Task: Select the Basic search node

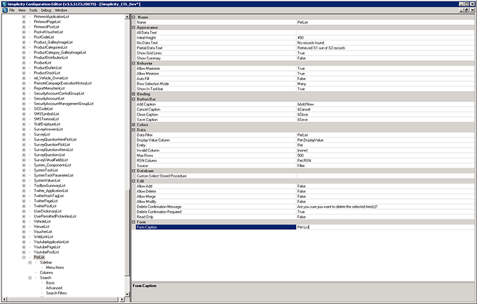Action: (50, 283)
